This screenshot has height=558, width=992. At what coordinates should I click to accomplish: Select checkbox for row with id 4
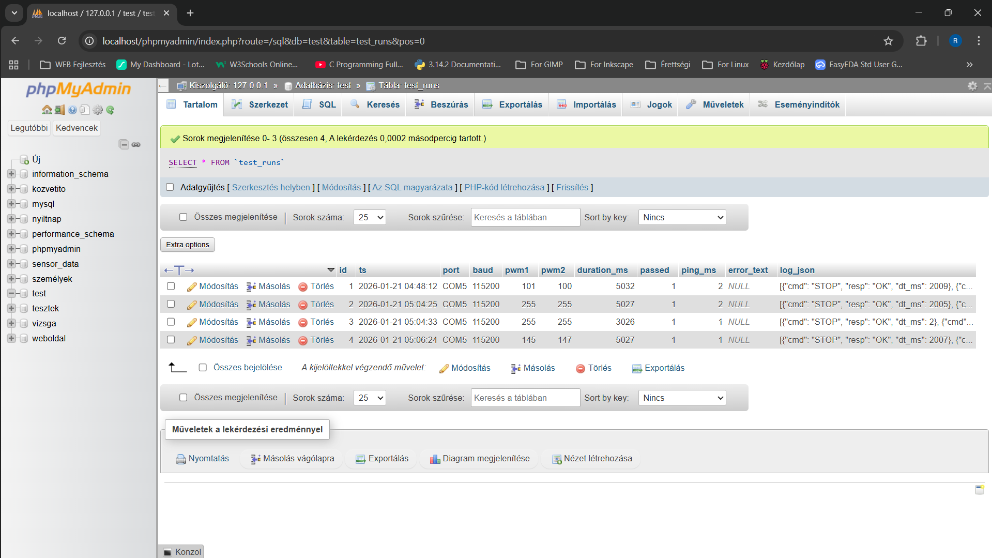point(171,340)
